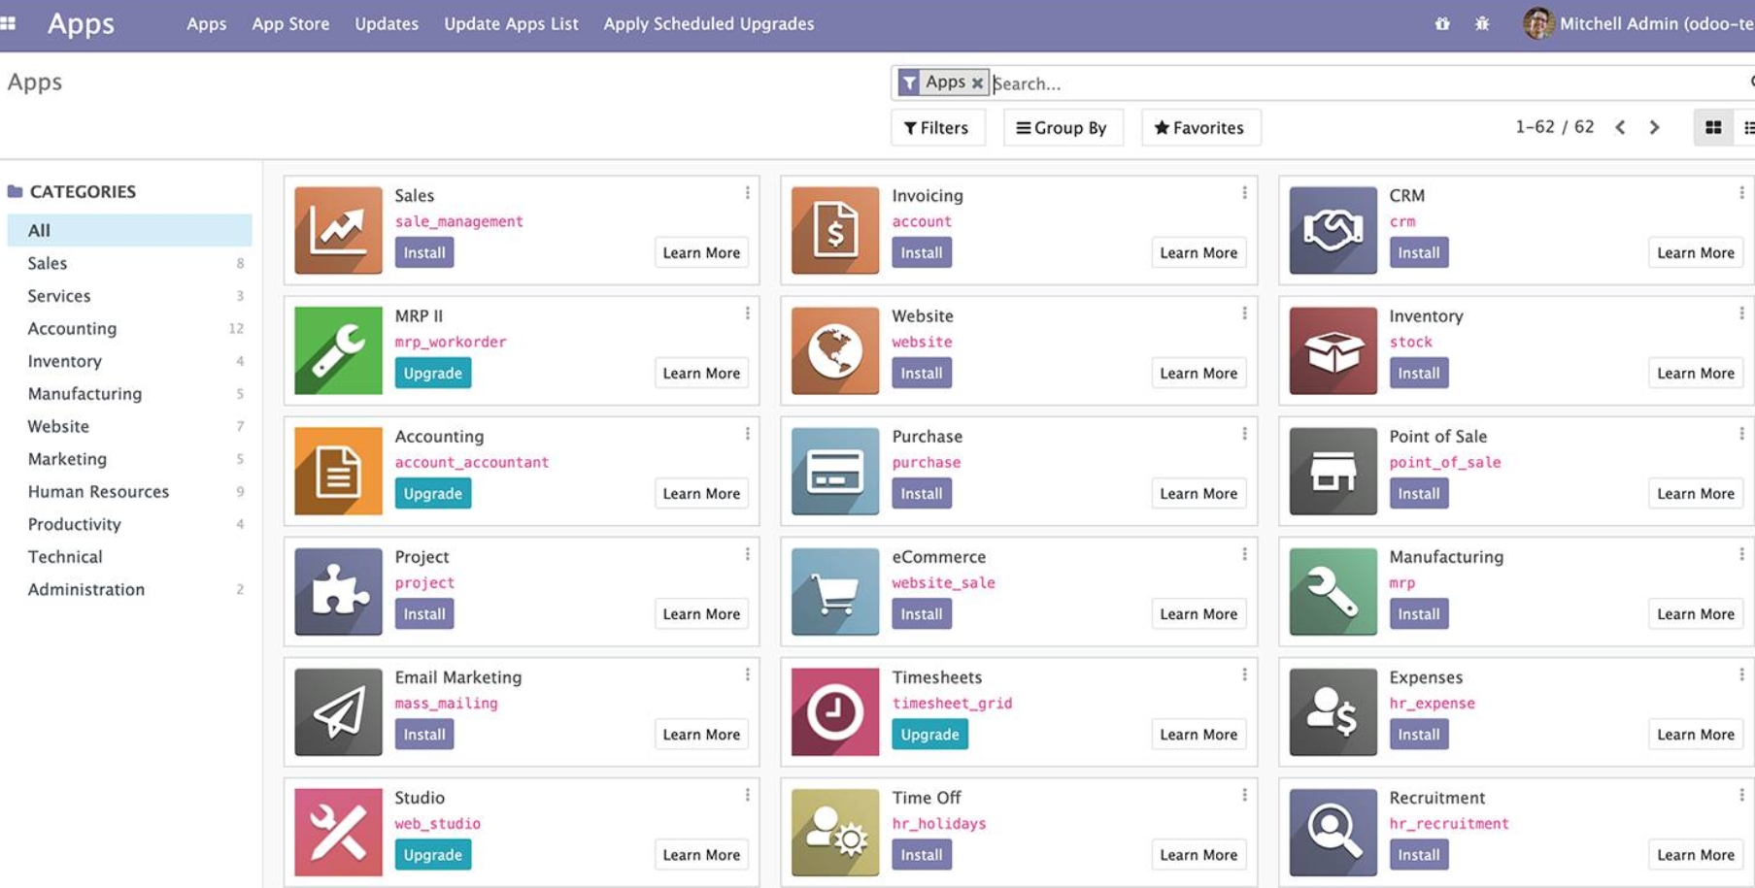Click the CRM handshake icon
Image resolution: width=1755 pixels, height=888 pixels.
pyautogui.click(x=1333, y=230)
